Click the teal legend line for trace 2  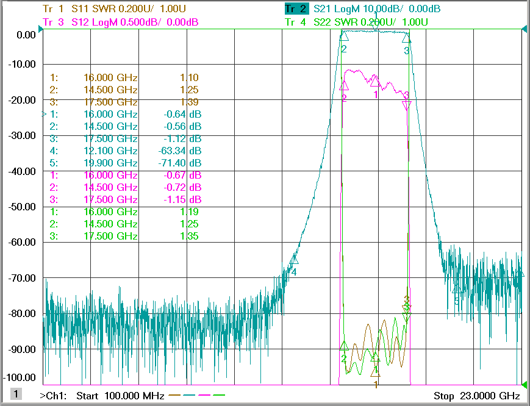190,395
